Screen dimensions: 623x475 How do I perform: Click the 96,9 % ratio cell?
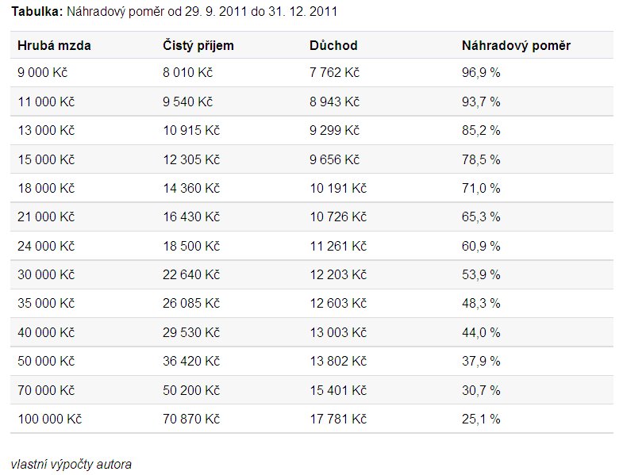[481, 72]
